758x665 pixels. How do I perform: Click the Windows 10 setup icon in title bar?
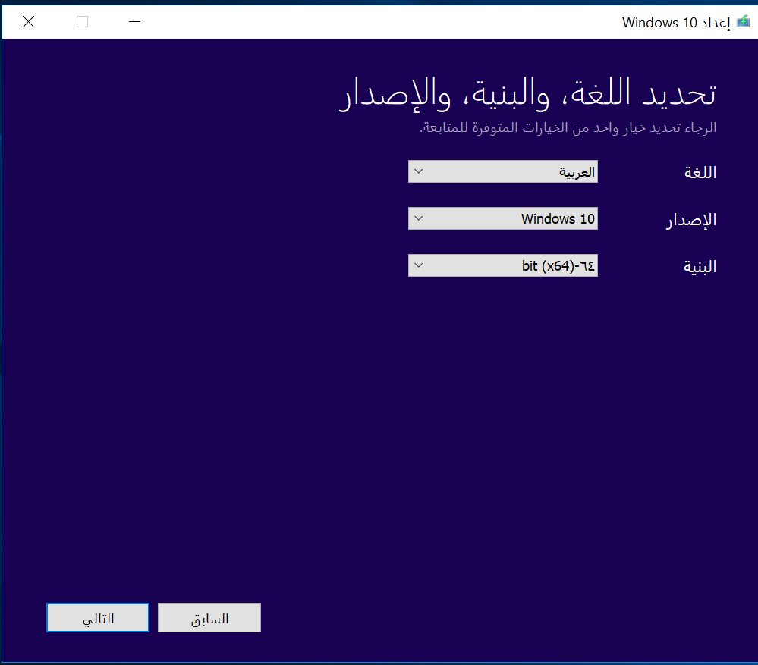click(744, 22)
